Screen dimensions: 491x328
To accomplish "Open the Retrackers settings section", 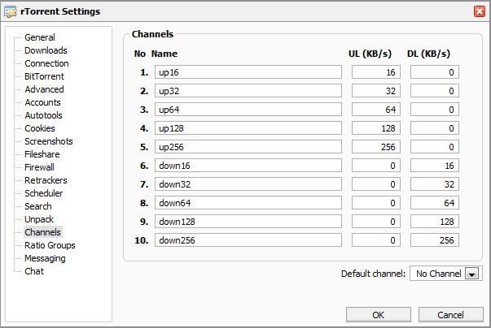I will click(x=46, y=180).
